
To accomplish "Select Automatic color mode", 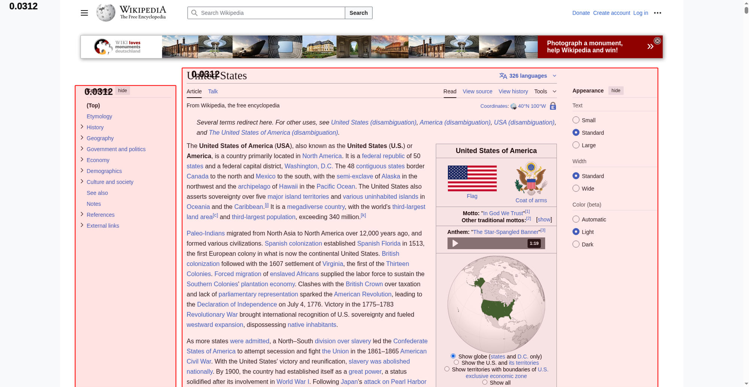I will tap(576, 219).
